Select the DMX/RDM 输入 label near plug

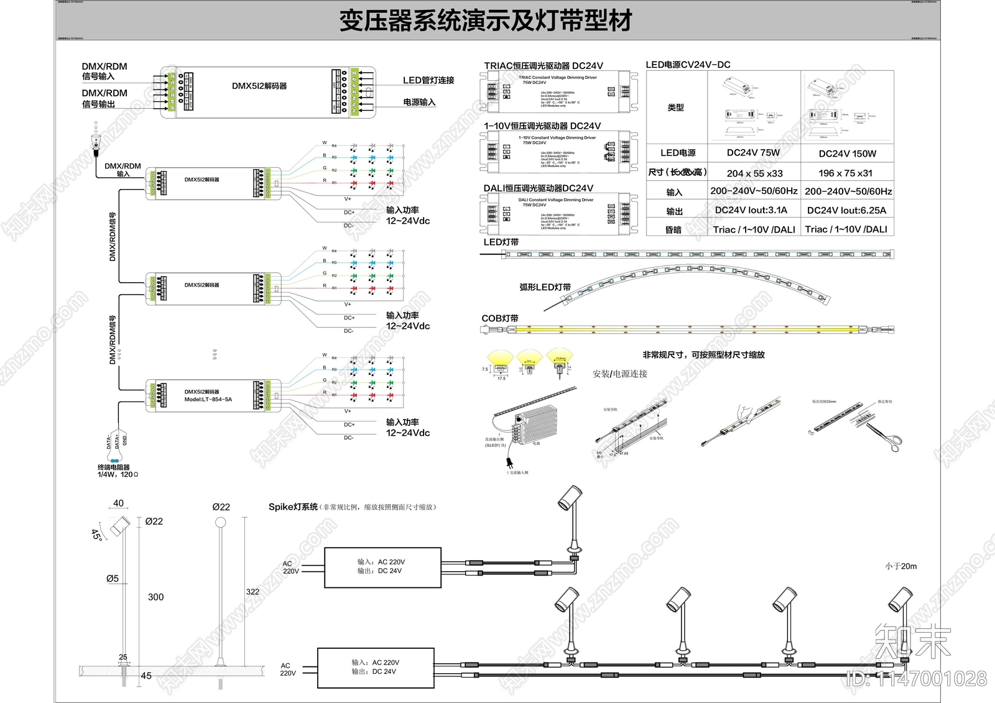click(x=123, y=170)
